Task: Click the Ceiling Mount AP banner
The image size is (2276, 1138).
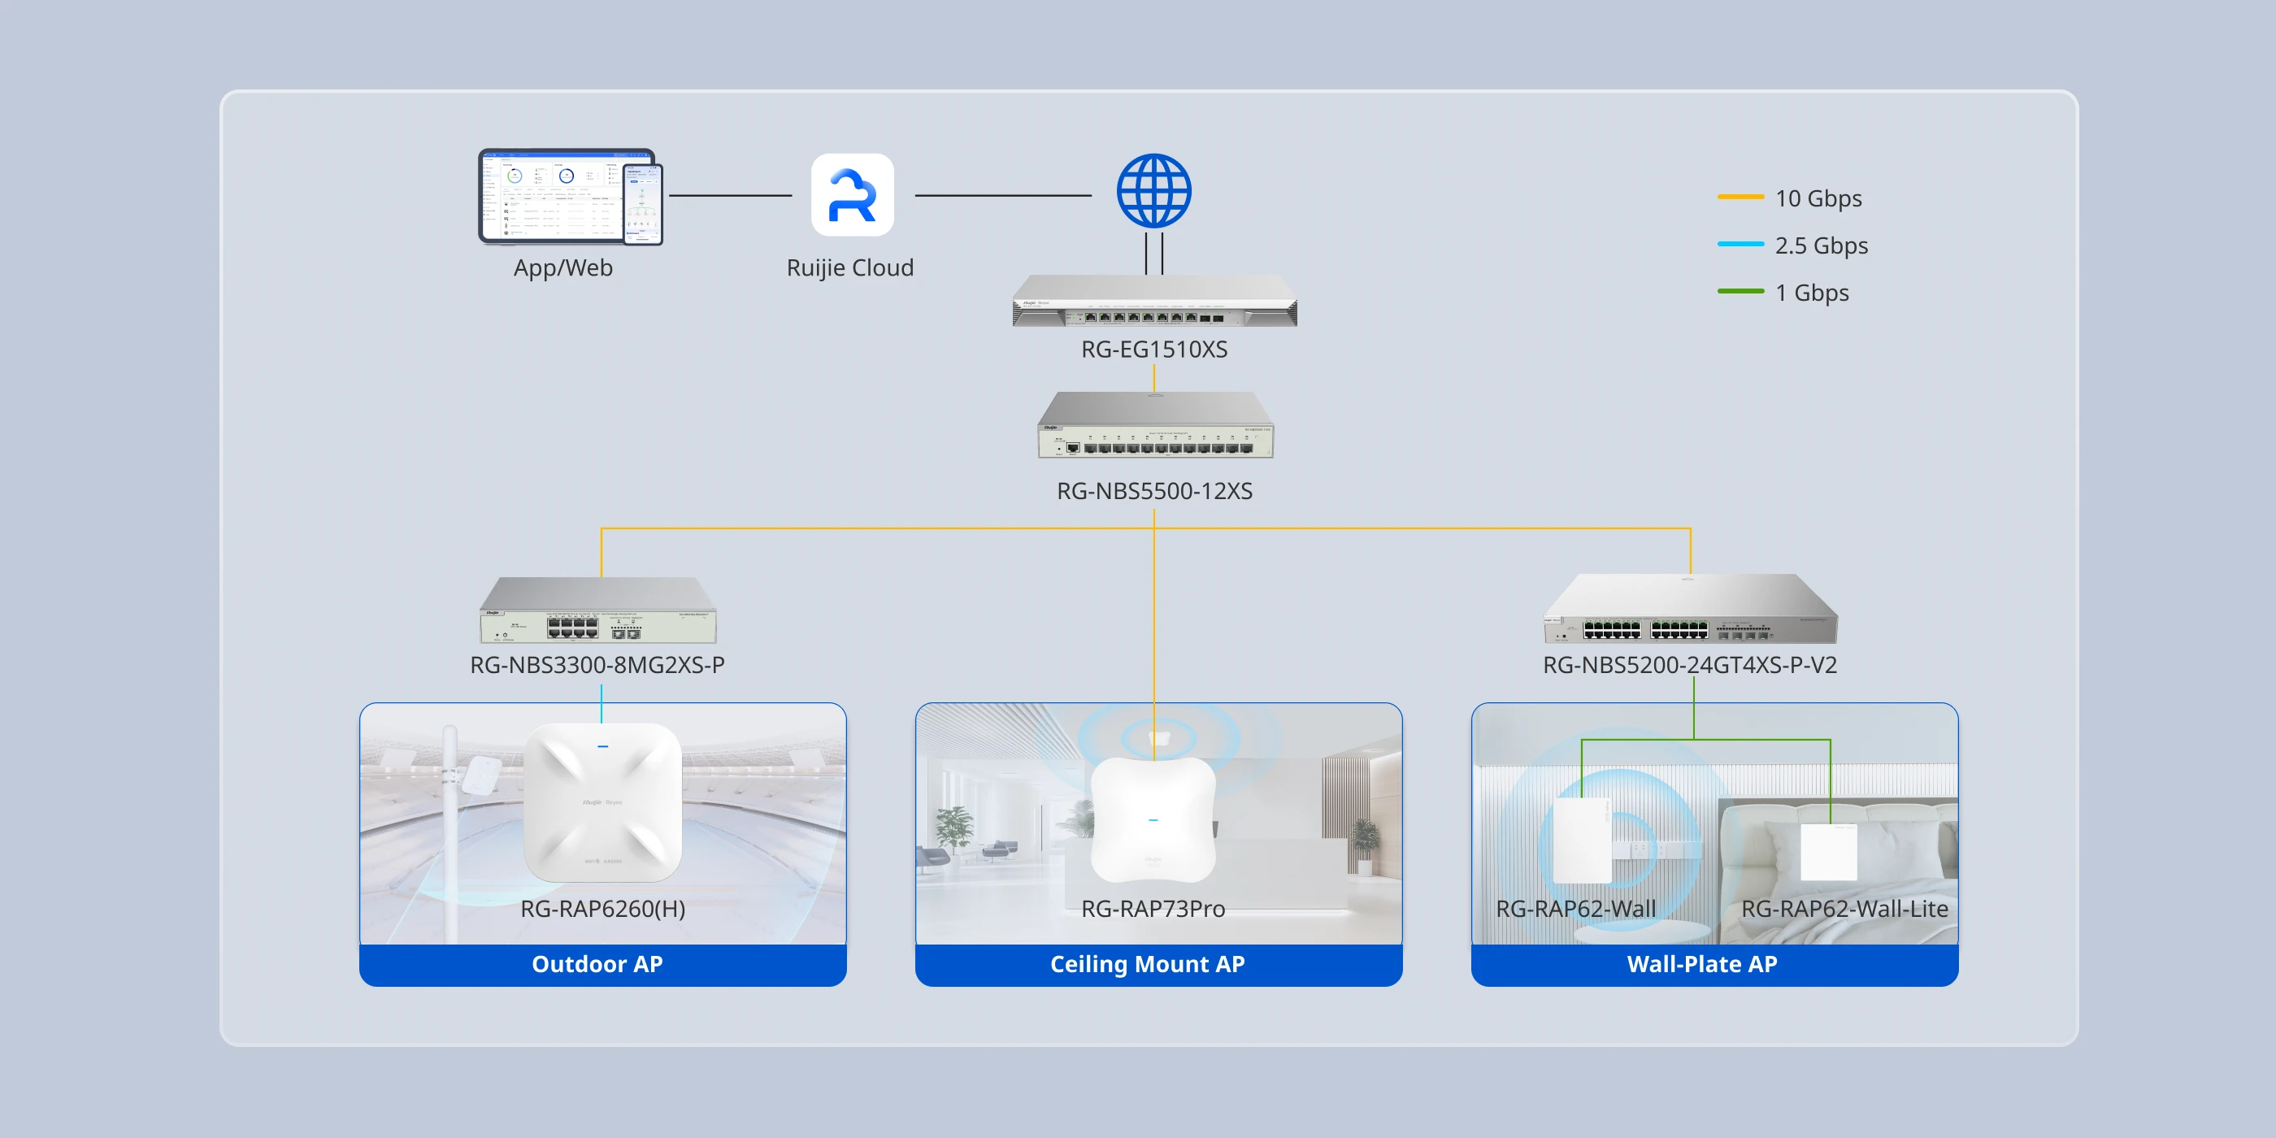Action: [1158, 965]
